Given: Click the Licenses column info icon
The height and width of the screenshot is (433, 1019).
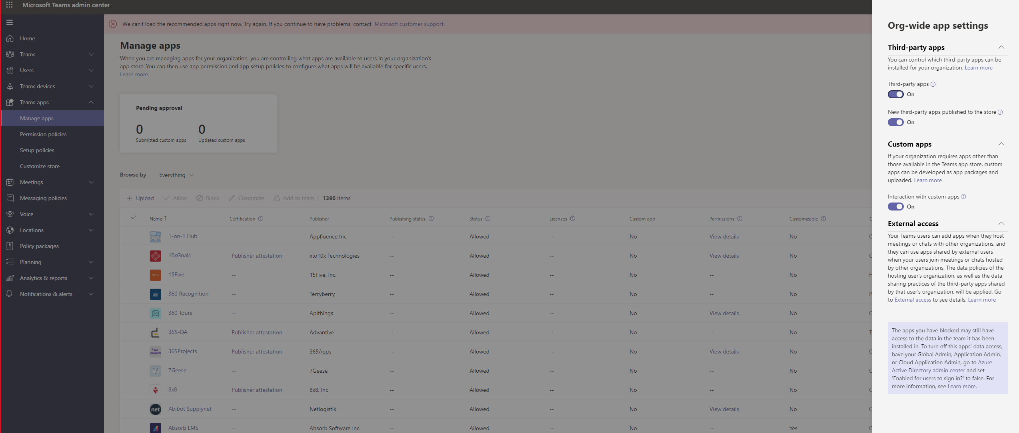Looking at the screenshot, I should pyautogui.click(x=573, y=218).
